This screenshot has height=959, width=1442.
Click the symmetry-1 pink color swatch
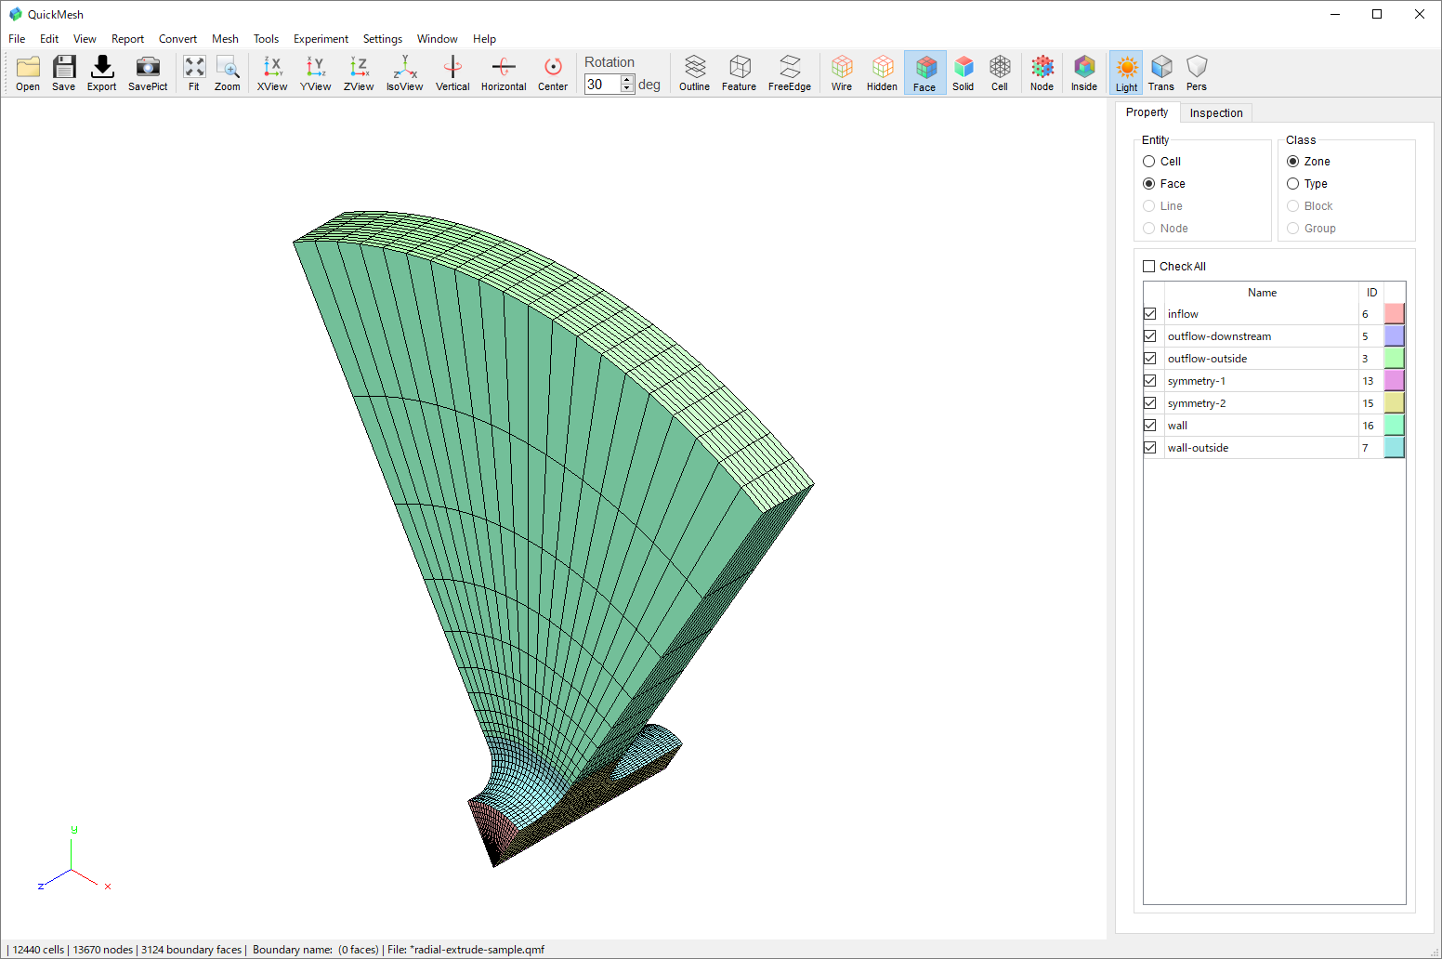[x=1394, y=381]
